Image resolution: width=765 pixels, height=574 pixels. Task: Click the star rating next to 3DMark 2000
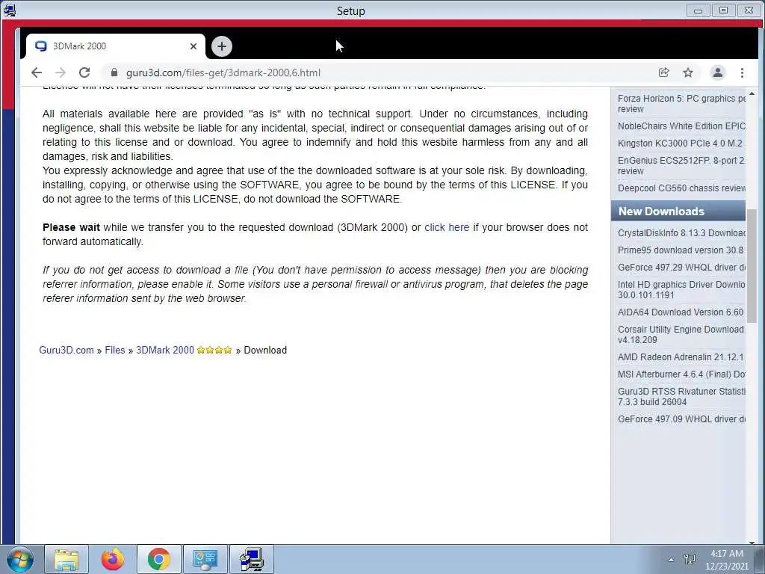pos(214,350)
